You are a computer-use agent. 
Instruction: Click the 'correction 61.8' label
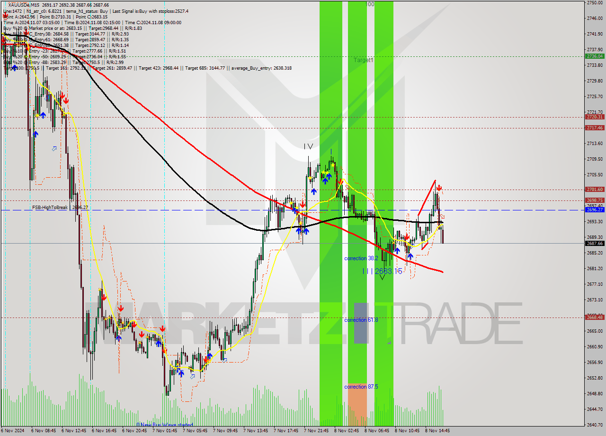[361, 320]
